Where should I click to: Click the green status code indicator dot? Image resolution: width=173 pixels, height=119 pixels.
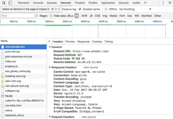[73, 58]
